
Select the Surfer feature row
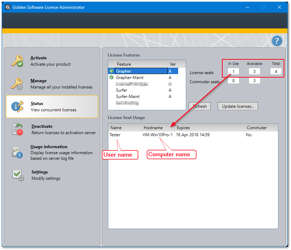click(x=143, y=90)
